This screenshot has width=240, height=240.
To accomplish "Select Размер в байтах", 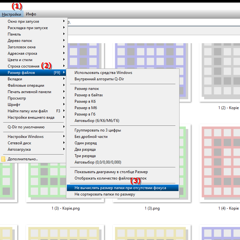I will click(x=89, y=95).
